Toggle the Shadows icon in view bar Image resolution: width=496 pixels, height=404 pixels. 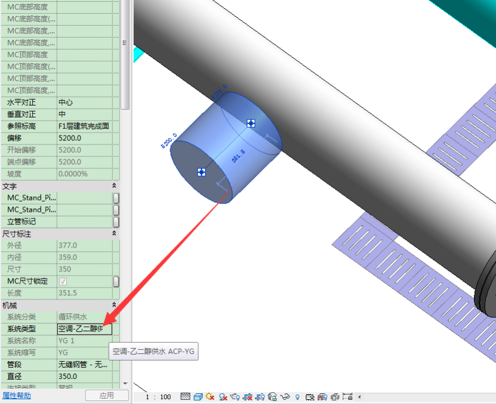(223, 396)
